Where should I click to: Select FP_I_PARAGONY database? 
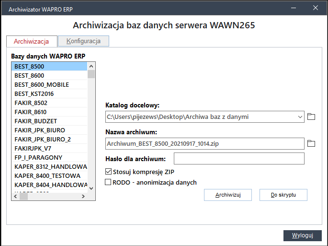49,158
